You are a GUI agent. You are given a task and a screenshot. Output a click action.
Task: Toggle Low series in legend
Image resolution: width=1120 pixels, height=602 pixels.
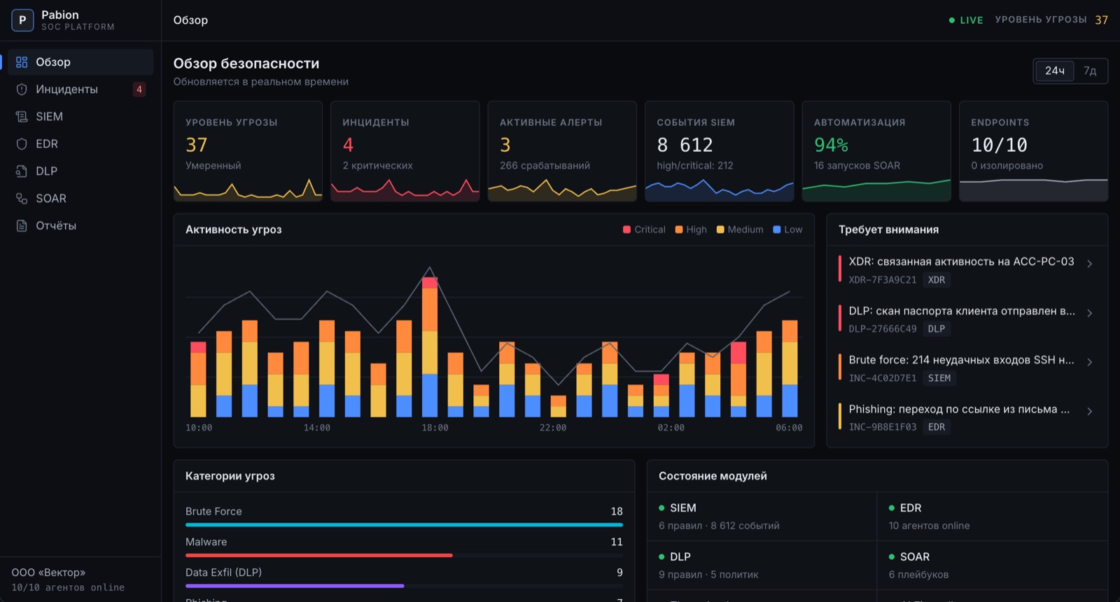coord(787,230)
